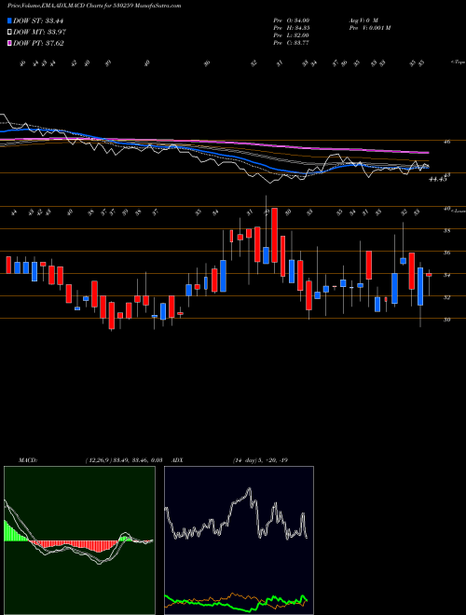466x615 pixels.
Task: Click the tallest red candle reaching the 40 level
Action: tap(275, 236)
